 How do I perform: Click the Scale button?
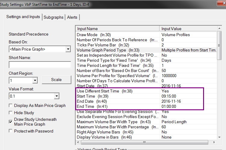(57, 80)
